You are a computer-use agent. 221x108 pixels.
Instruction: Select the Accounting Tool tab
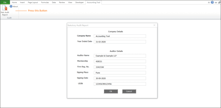tap(94, 2)
